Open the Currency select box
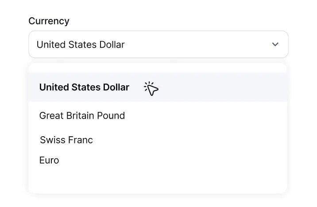 tap(158, 44)
